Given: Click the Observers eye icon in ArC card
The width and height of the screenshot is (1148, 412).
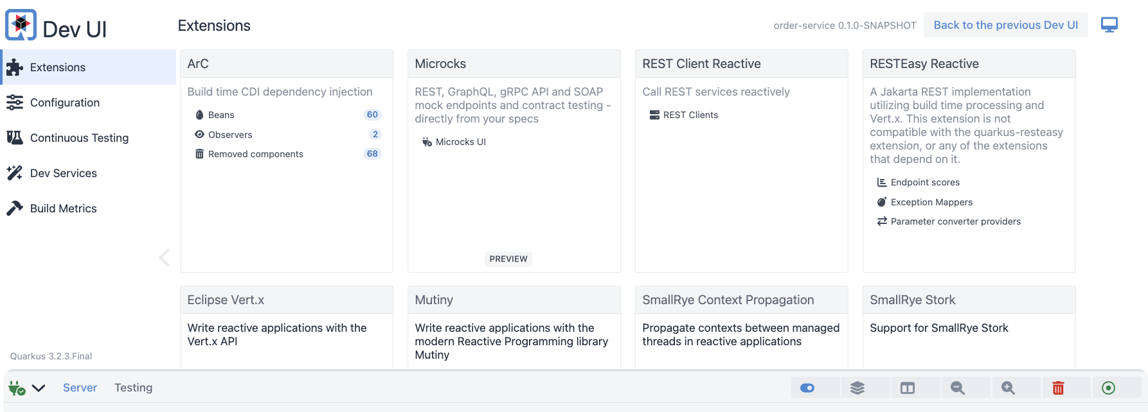Looking at the screenshot, I should point(199,134).
